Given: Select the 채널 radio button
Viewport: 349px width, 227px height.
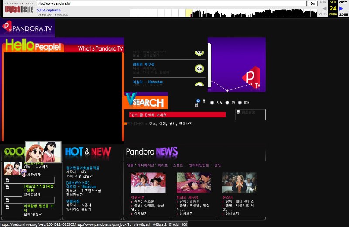Looking at the screenshot, I should click(212, 103).
